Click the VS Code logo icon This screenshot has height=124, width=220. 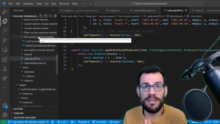point(4,3)
